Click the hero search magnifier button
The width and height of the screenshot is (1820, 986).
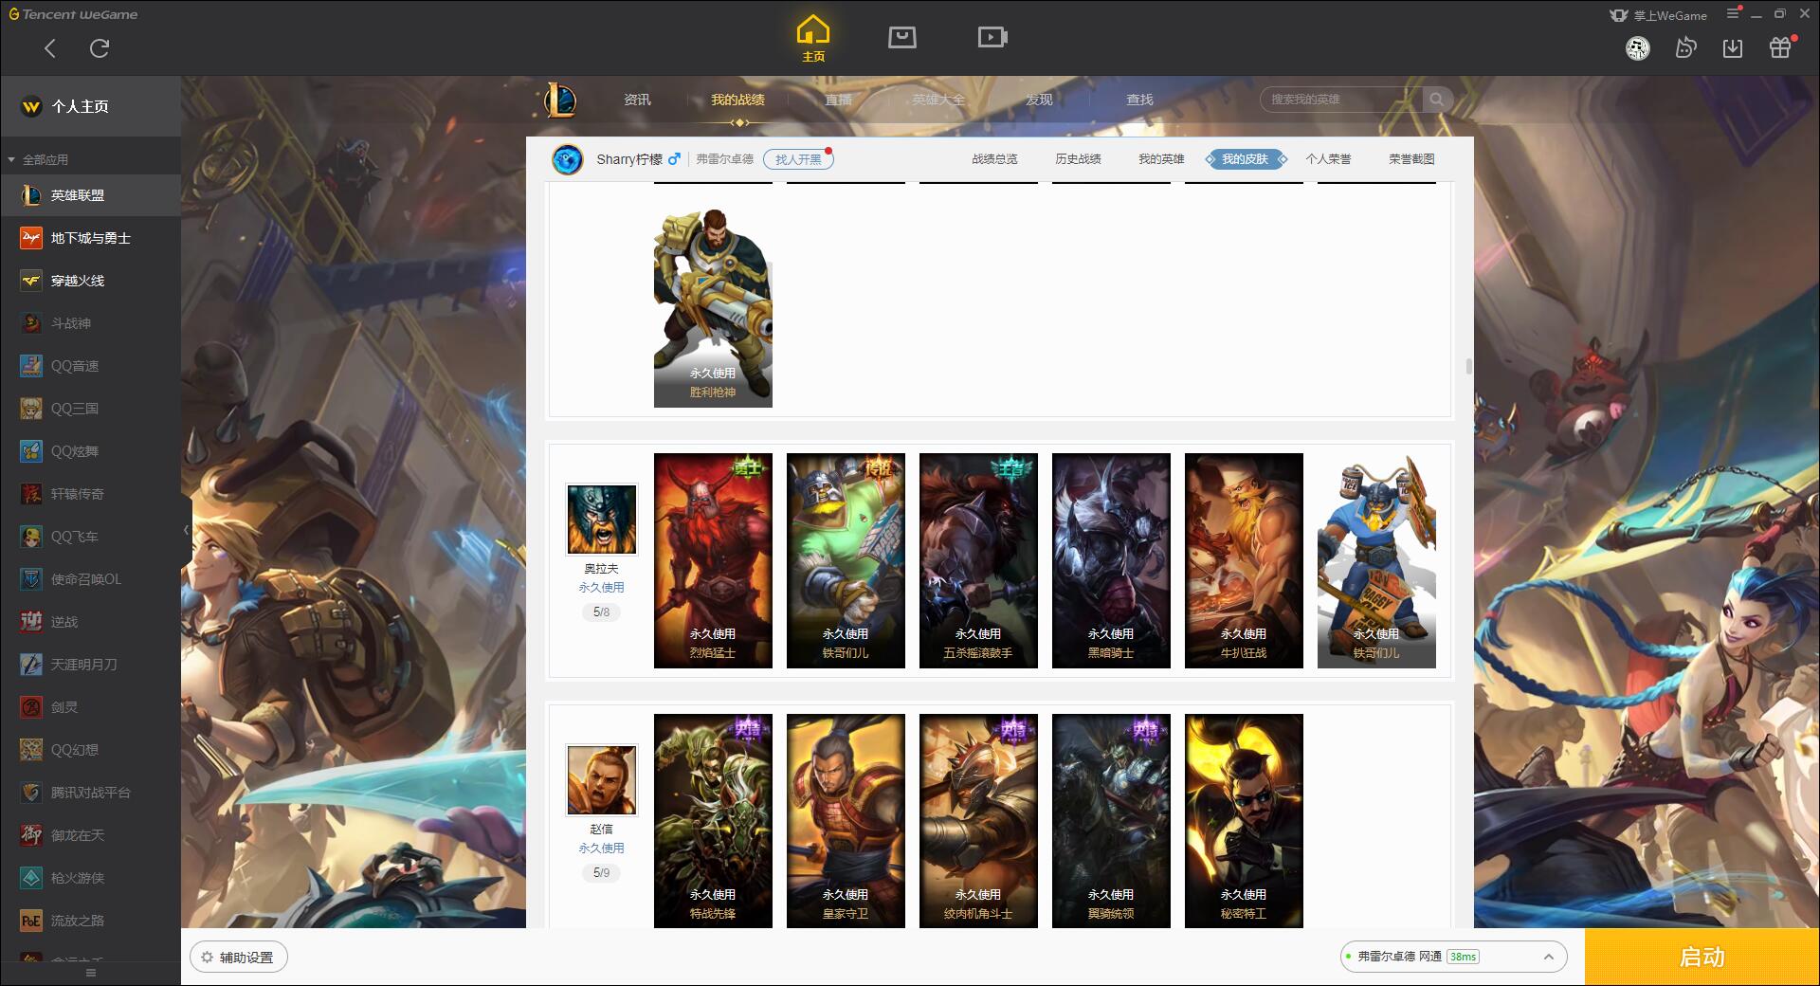coord(1437,100)
